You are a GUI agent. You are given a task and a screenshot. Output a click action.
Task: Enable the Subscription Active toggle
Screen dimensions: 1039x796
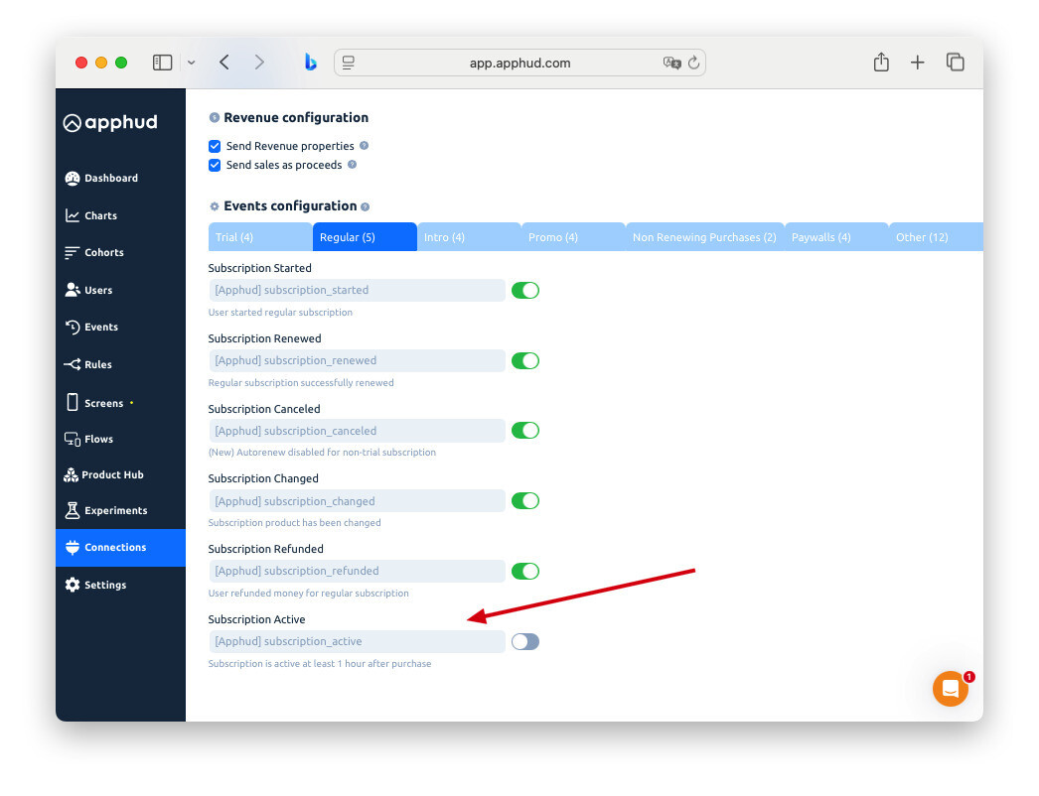(525, 641)
